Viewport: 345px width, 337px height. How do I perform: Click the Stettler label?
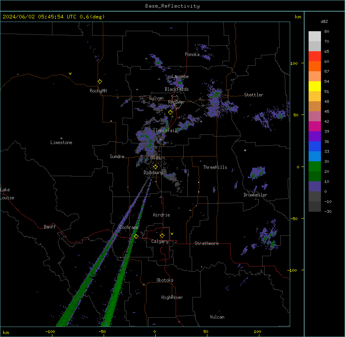(254, 95)
